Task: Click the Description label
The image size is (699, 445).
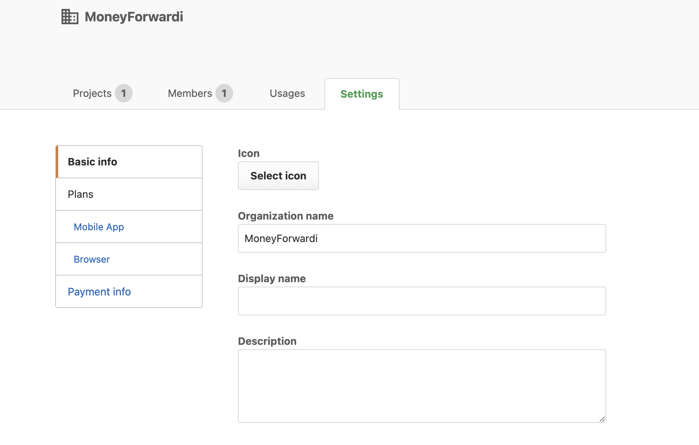Action: coord(267,341)
